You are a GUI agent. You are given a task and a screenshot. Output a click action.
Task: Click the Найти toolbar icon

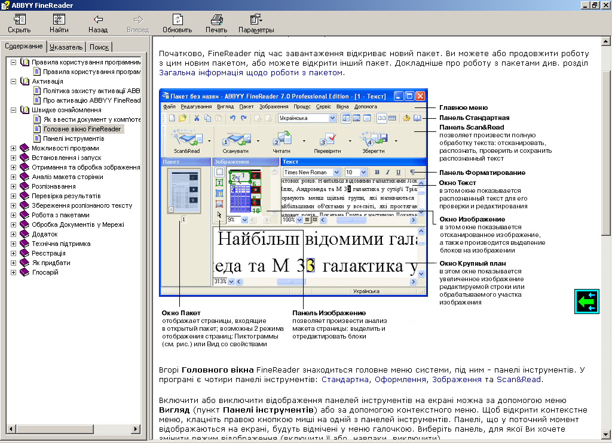(x=59, y=23)
